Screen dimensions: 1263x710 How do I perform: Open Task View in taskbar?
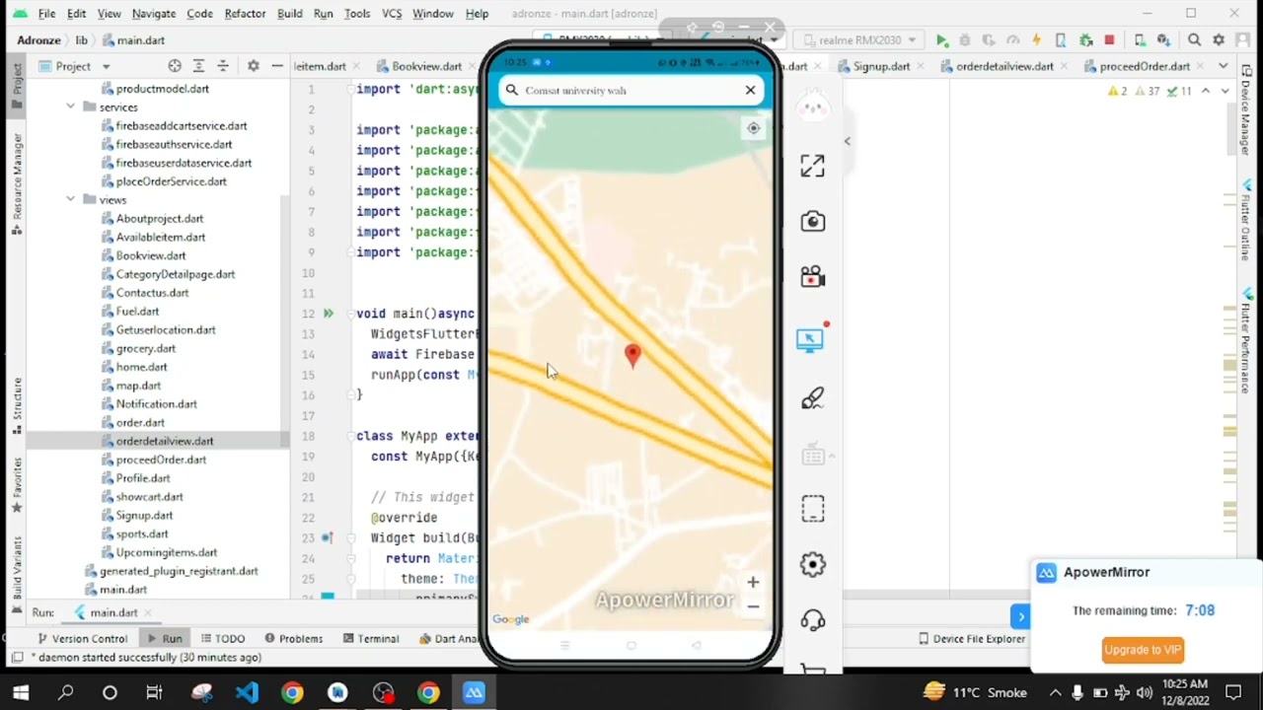point(154,692)
